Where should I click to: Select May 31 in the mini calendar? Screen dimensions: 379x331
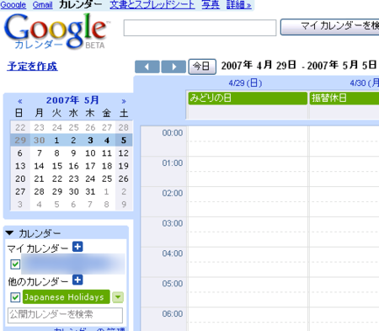point(90,191)
